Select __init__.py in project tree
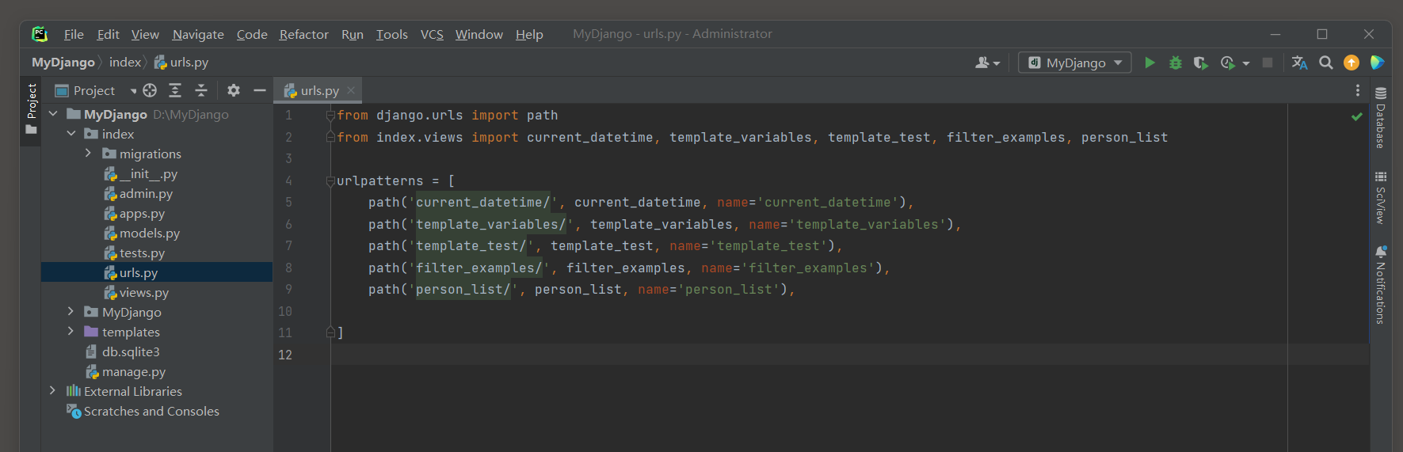 [141, 173]
